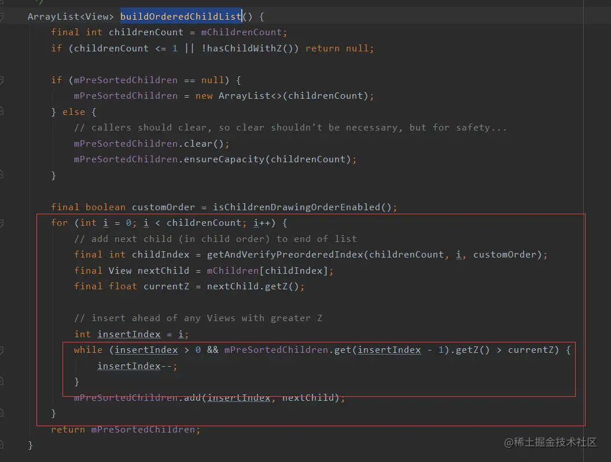Click 'new ArrayList<>(childrenCount)' expression
The image size is (611, 462).
pos(282,96)
